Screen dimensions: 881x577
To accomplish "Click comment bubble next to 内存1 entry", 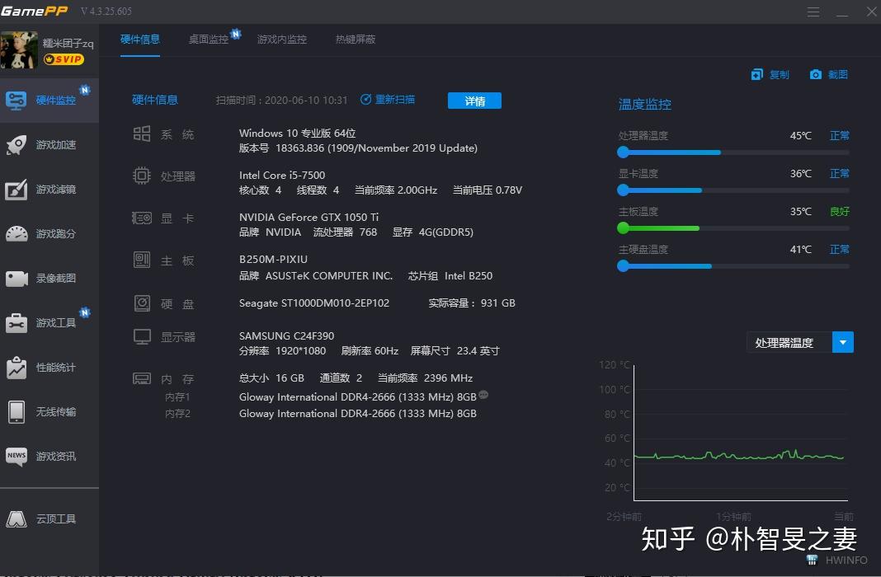I will pyautogui.click(x=483, y=395).
